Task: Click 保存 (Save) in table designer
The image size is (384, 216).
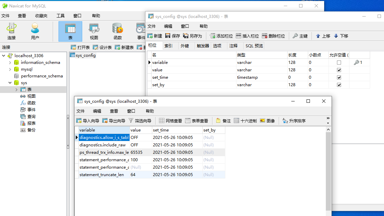Action: pos(173,36)
